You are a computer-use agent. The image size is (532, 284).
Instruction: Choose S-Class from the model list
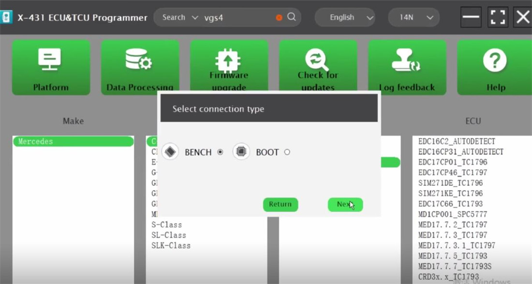click(x=167, y=224)
